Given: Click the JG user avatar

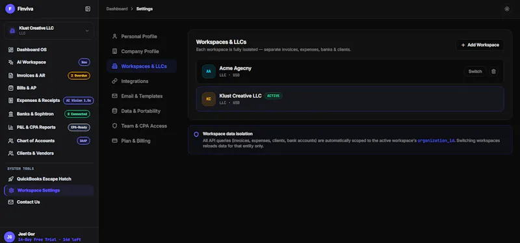Looking at the screenshot, I should click(x=10, y=237).
